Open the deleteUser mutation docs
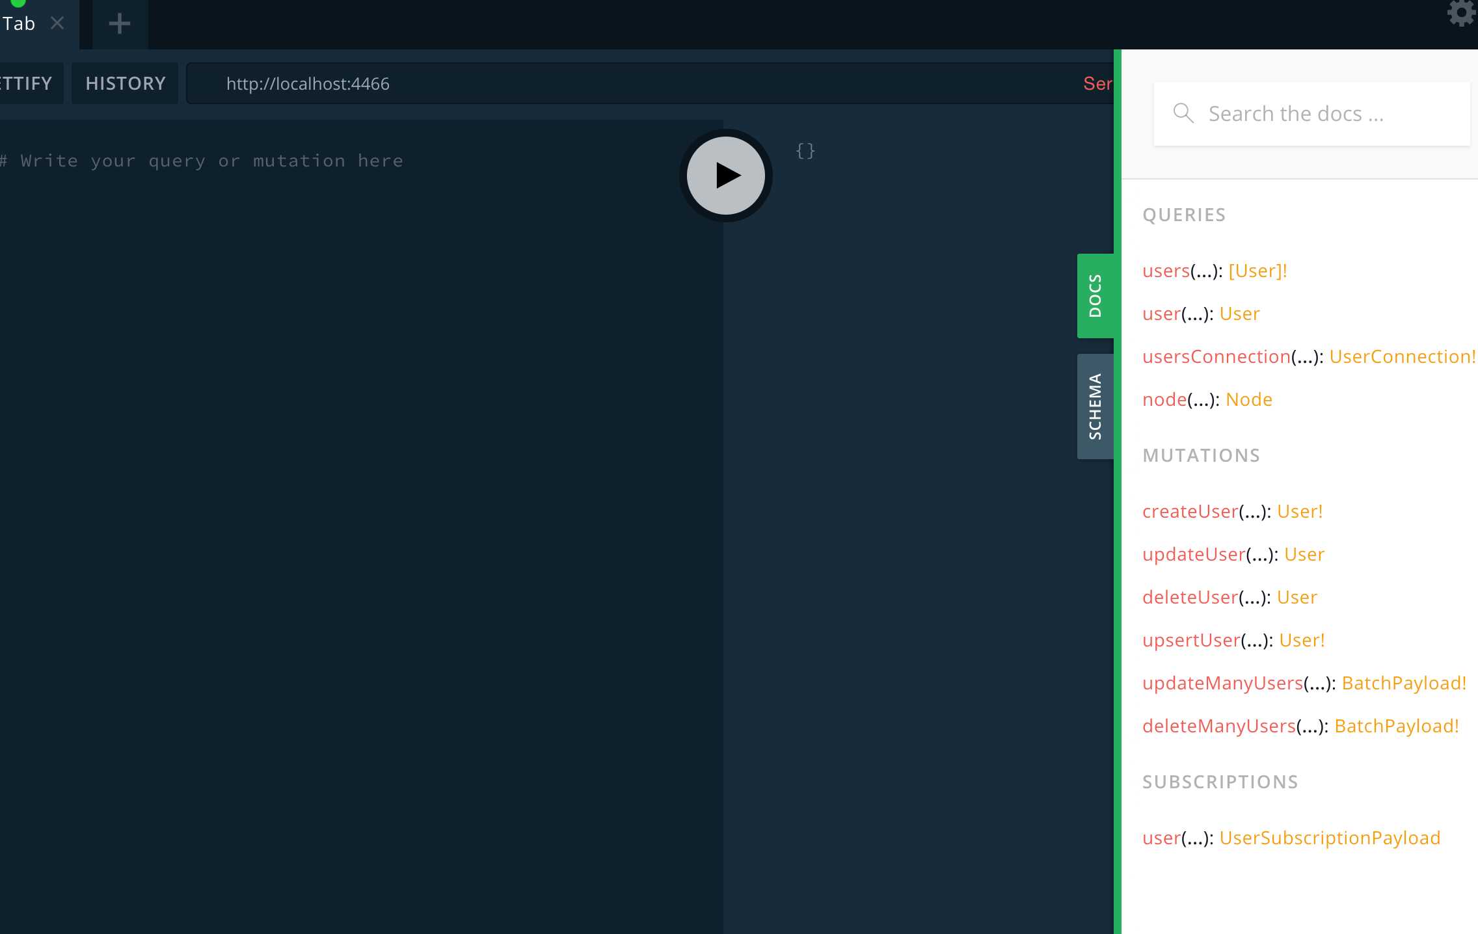 pos(1190,597)
